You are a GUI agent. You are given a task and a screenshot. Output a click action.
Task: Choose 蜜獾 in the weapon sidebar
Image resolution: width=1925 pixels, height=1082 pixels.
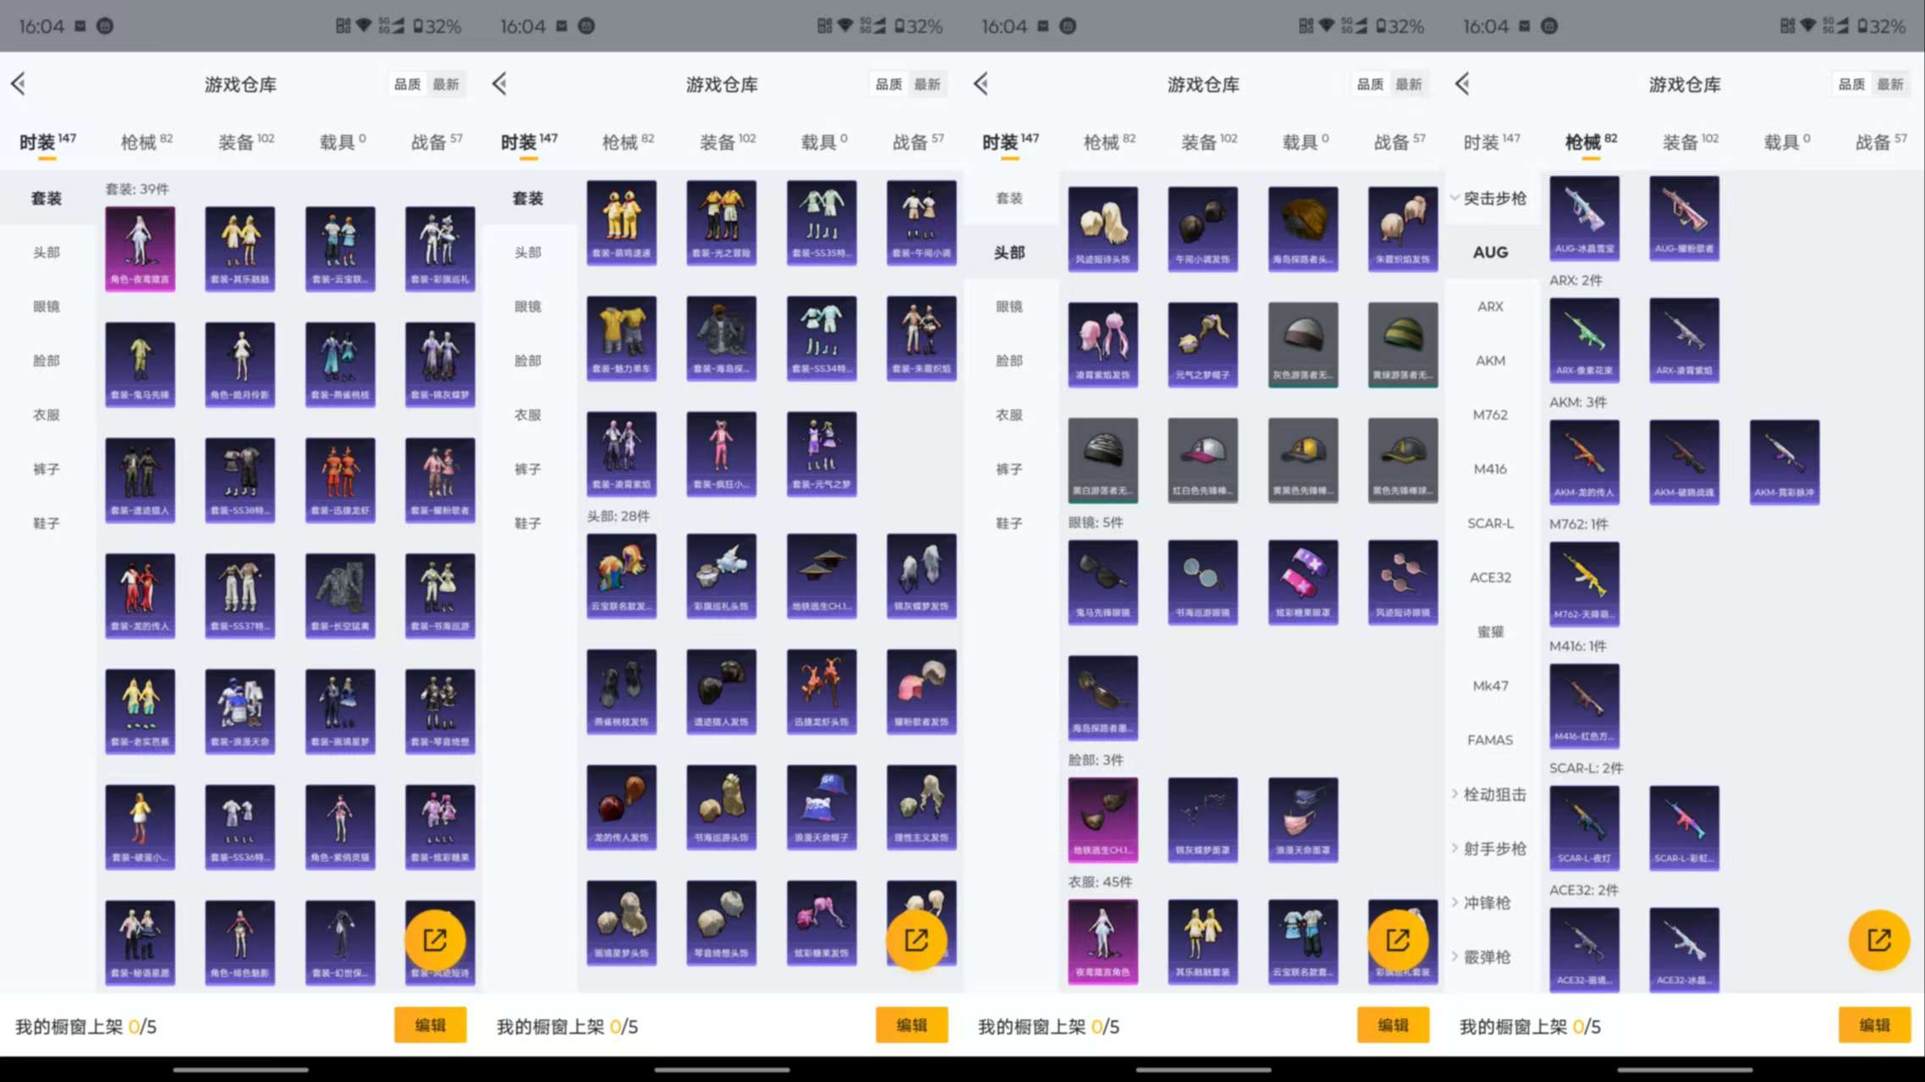1490,631
